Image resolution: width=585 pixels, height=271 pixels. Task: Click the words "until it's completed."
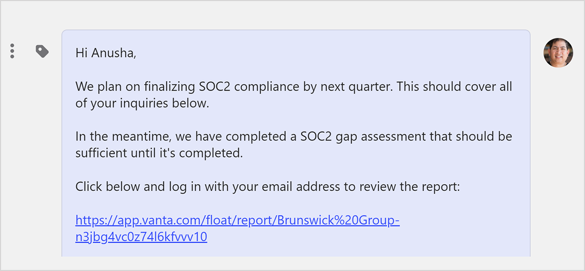pos(190,153)
